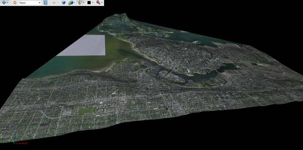Click the single blue cube icon
The image size is (303, 150).
(x=63, y=3)
